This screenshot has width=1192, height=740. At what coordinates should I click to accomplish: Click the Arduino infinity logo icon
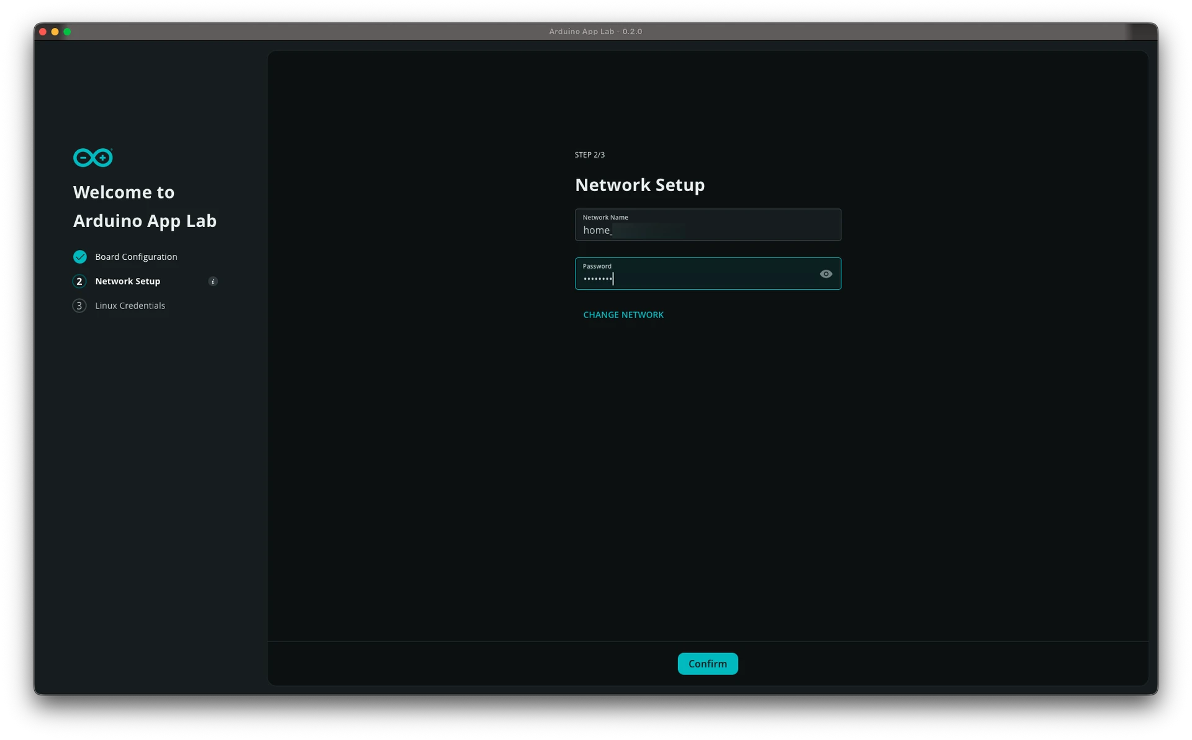tap(93, 158)
